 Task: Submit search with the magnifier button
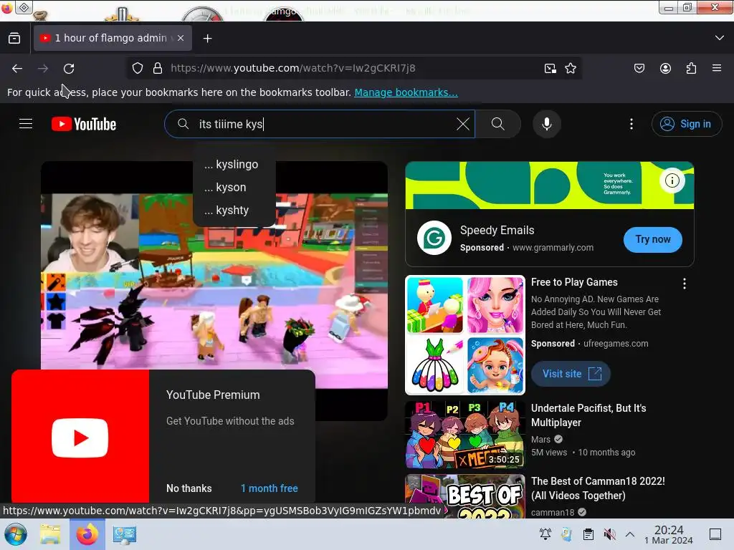[498, 124]
